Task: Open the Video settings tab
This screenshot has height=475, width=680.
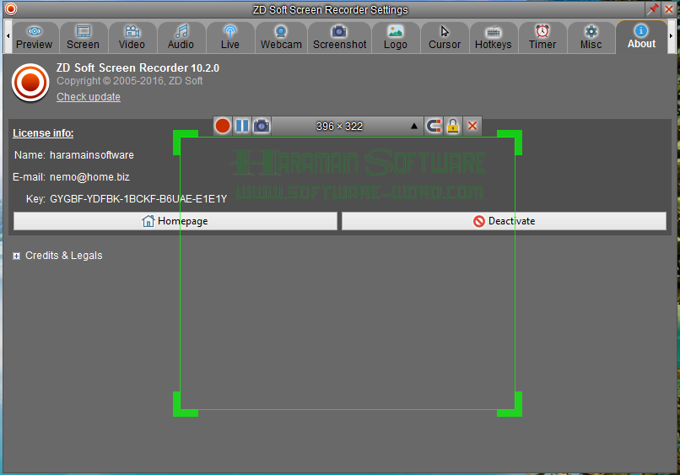Action: point(132,38)
